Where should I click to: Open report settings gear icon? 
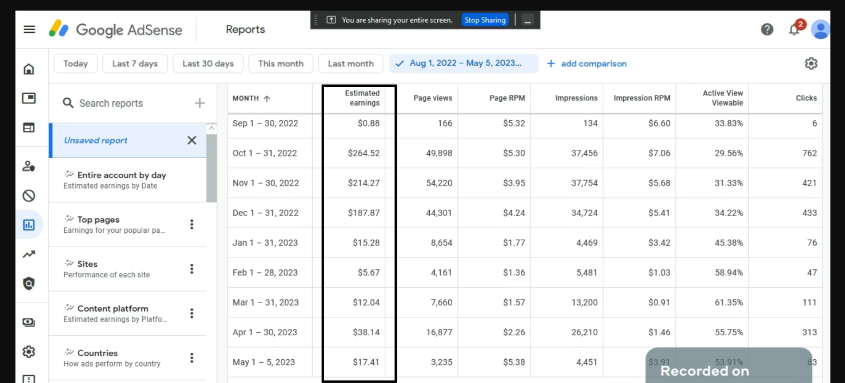[x=811, y=63]
